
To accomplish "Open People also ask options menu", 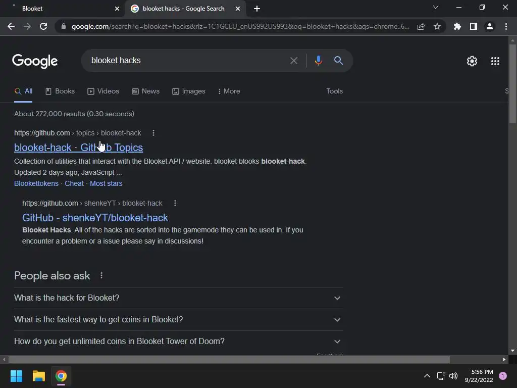I will (x=101, y=275).
